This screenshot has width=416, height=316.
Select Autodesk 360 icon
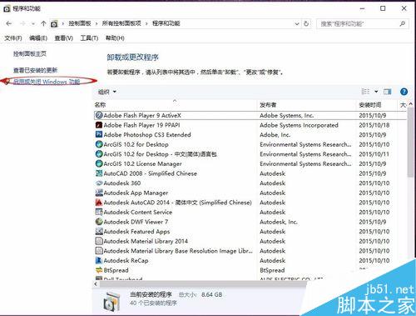(99, 183)
